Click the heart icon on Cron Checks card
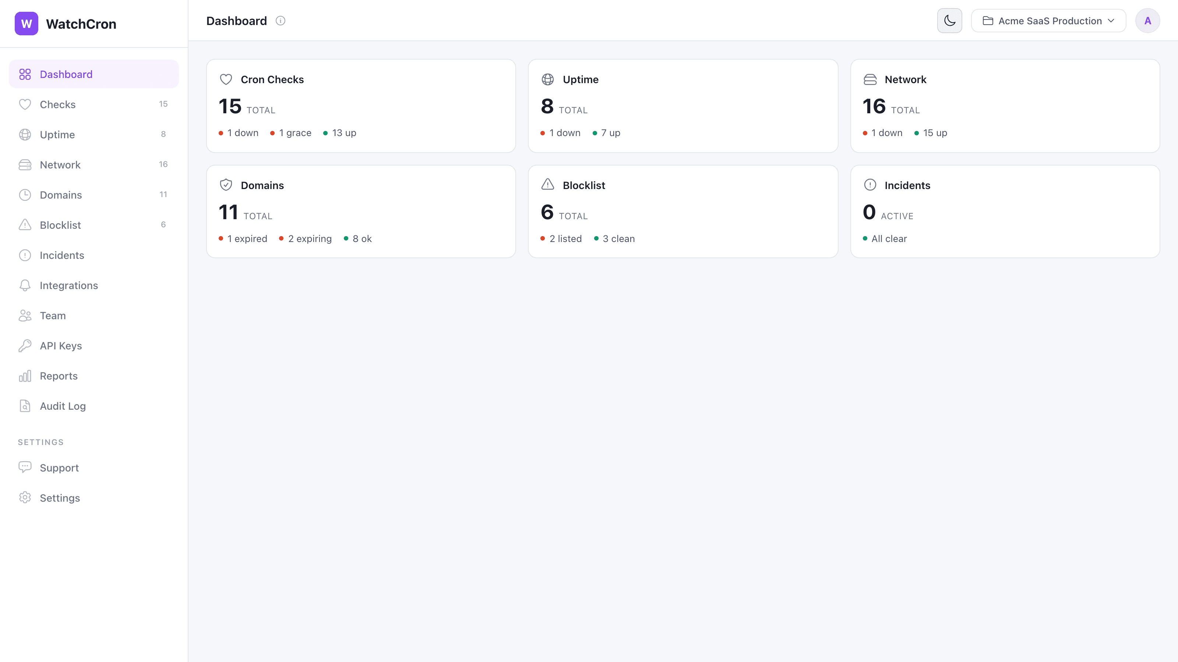This screenshot has height=662, width=1178. pyautogui.click(x=226, y=79)
